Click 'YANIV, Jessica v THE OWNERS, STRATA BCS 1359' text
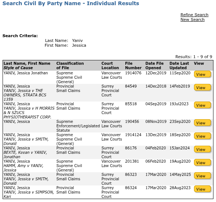Image resolution: width=216 pixels, height=202 pixels. 25,95
